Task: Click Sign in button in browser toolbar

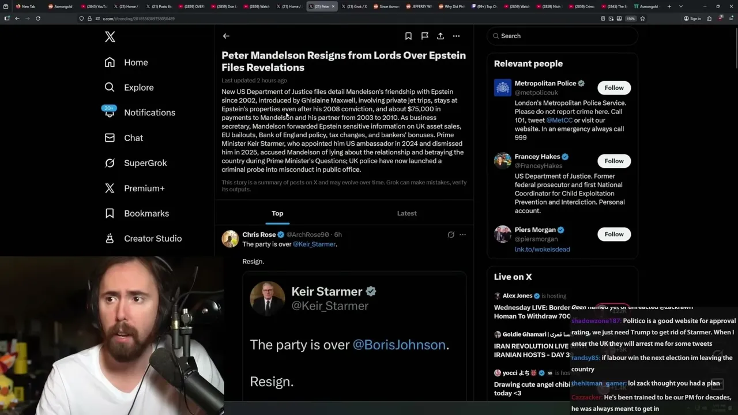Action: [x=692, y=18]
